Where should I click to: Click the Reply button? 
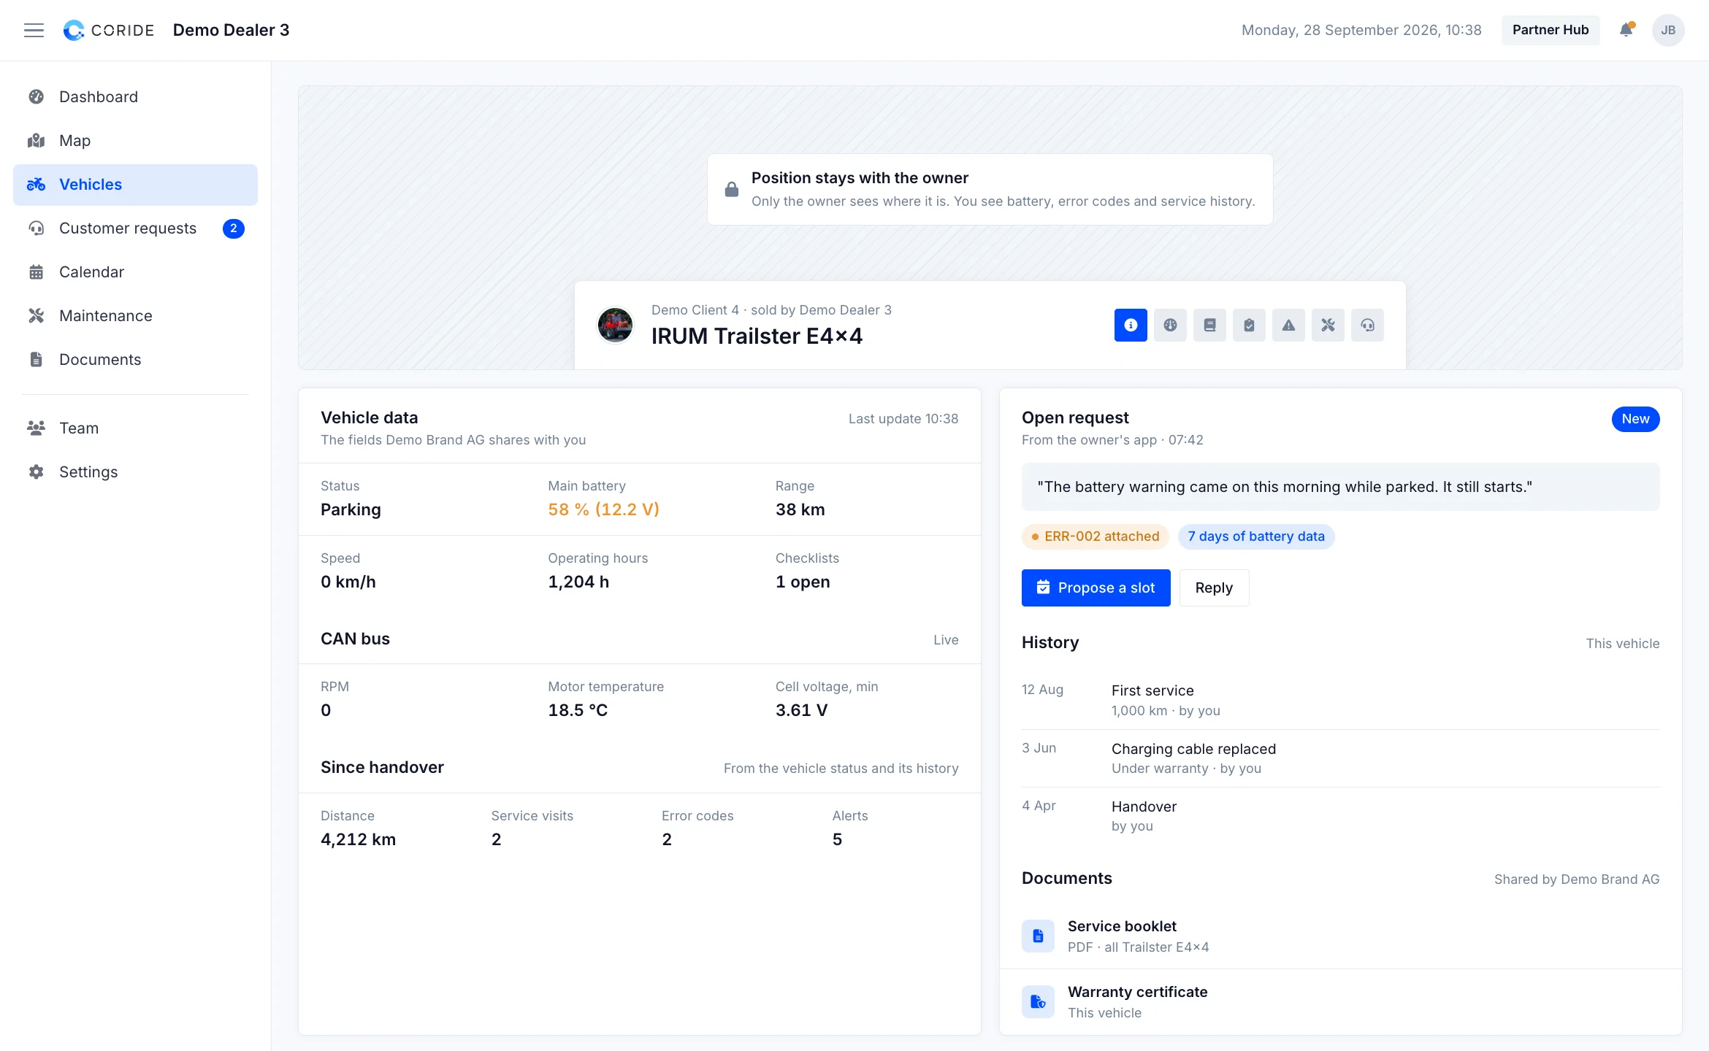coord(1214,588)
